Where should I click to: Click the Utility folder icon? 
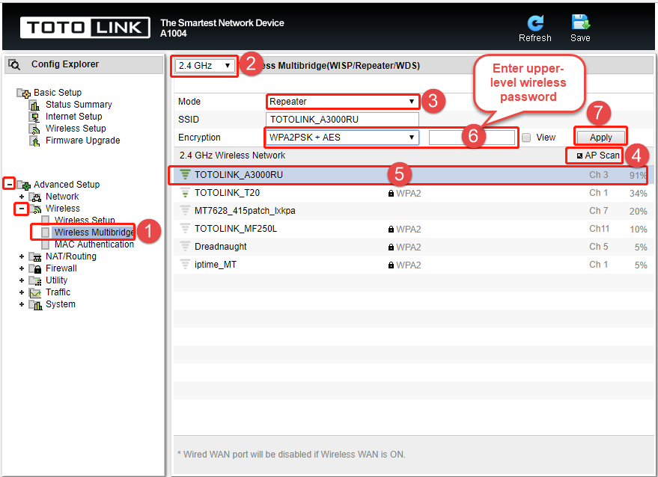pos(36,280)
